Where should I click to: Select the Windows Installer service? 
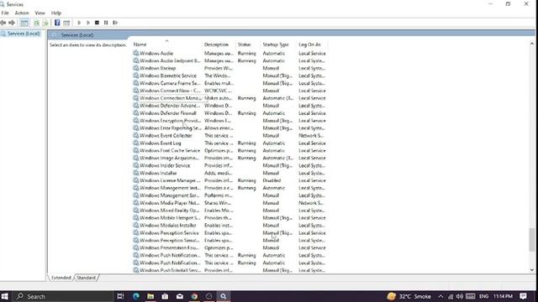(x=229, y=173)
